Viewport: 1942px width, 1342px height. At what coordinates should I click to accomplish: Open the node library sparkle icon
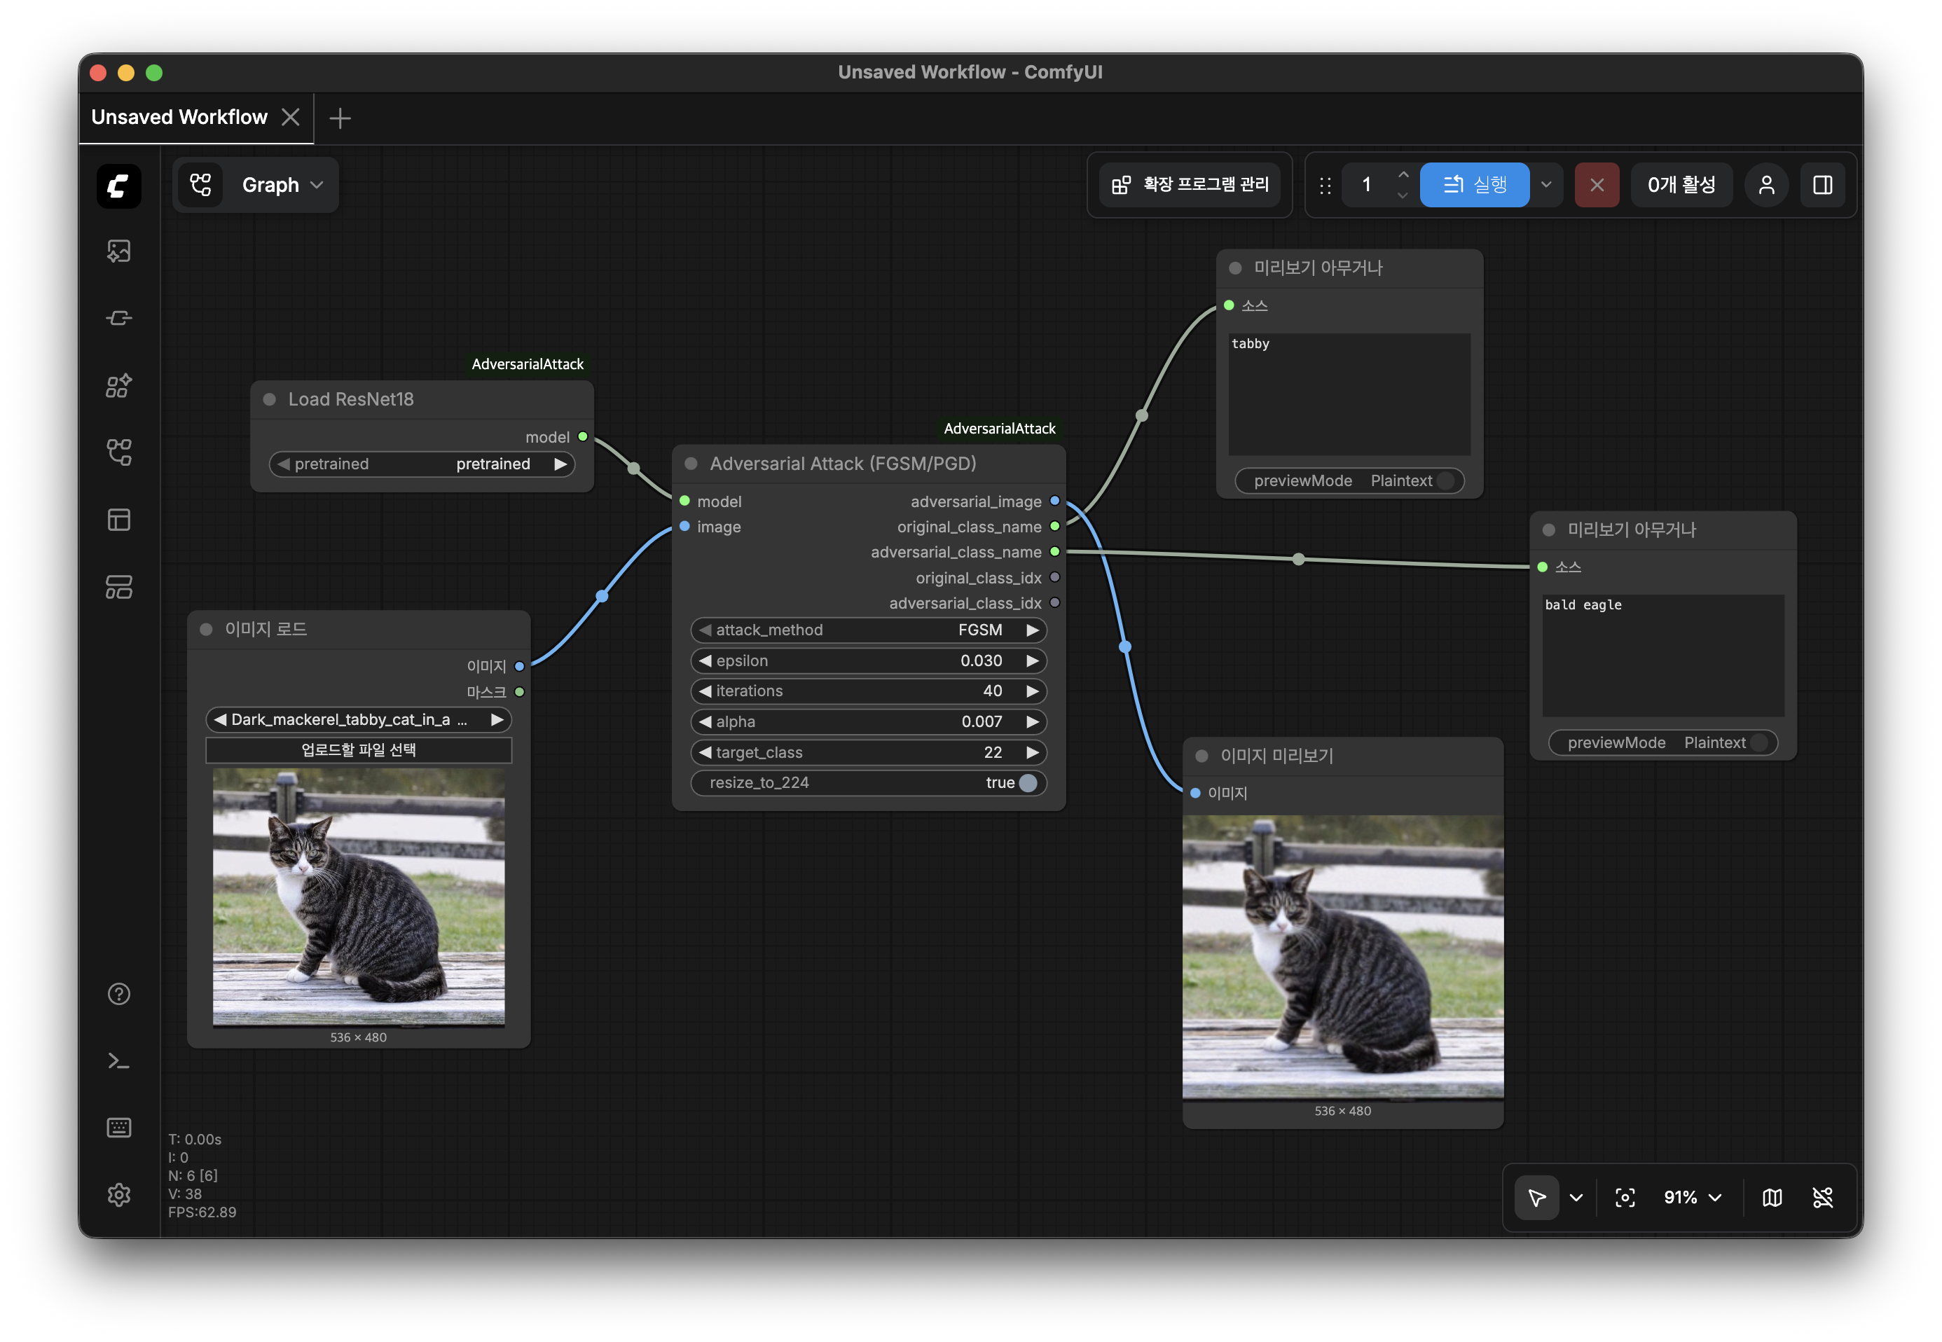coord(118,385)
